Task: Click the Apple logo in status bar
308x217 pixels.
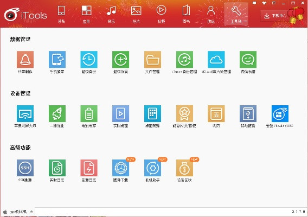Action: [5, 212]
